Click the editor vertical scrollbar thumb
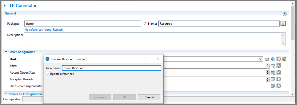Viewport: 297px width, 105px height. (293, 23)
